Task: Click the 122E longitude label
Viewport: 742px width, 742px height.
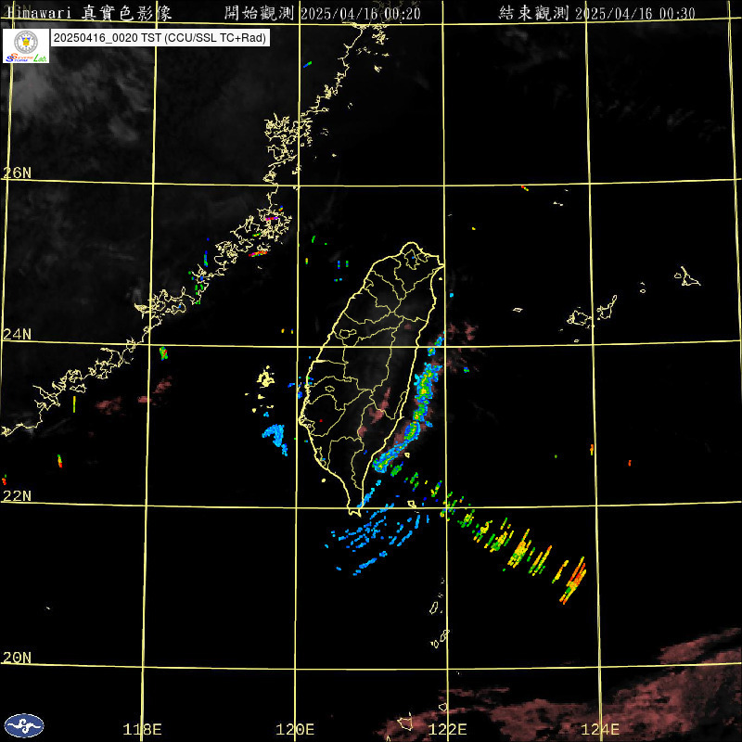Action: (448, 729)
